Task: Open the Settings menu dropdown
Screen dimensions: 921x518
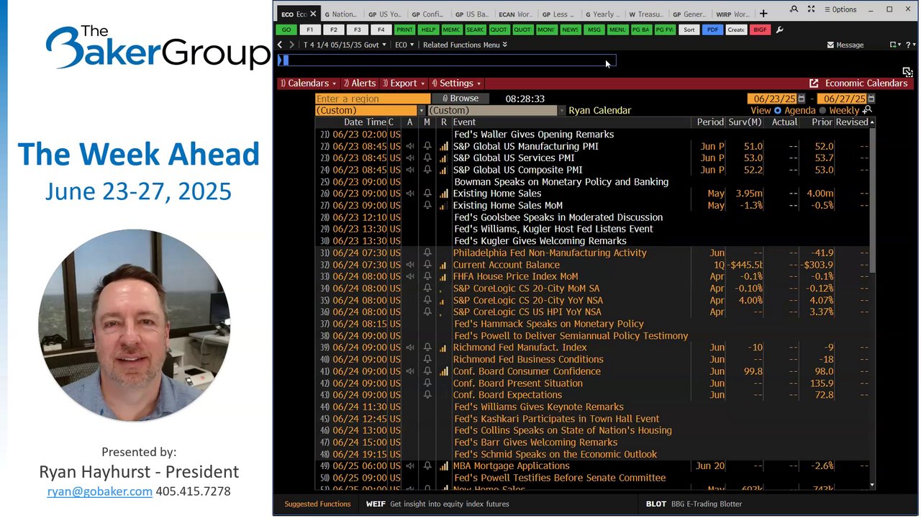Action: tap(456, 83)
